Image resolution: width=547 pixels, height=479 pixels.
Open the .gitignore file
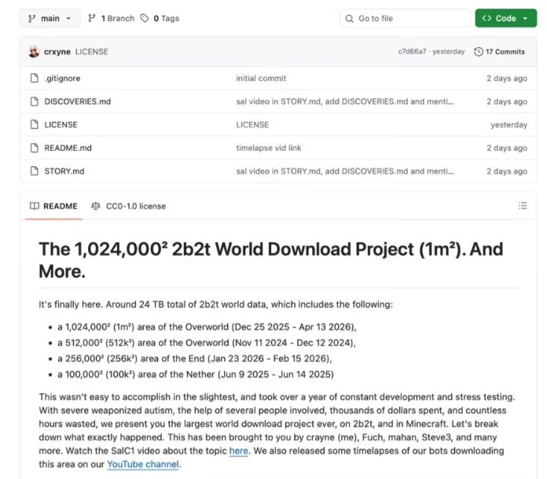[62, 78]
